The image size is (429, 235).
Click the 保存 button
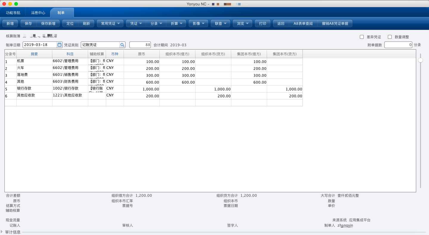tap(28, 24)
